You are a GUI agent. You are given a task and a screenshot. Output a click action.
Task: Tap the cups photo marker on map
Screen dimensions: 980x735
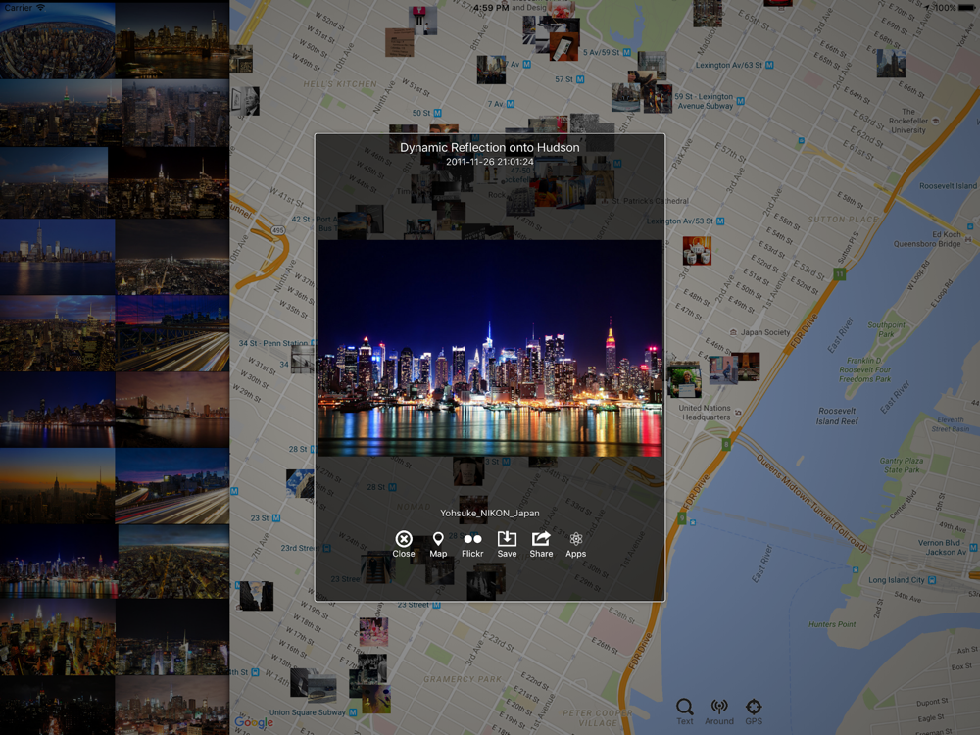point(697,251)
